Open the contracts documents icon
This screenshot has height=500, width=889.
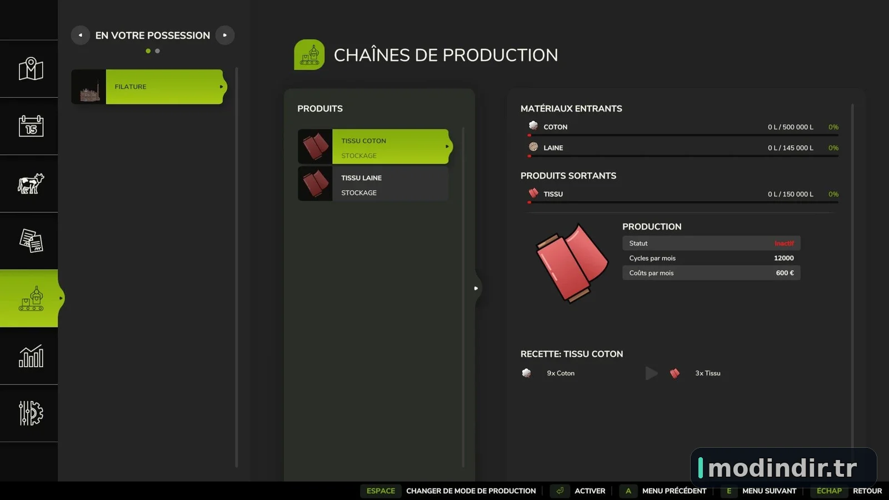[31, 241]
